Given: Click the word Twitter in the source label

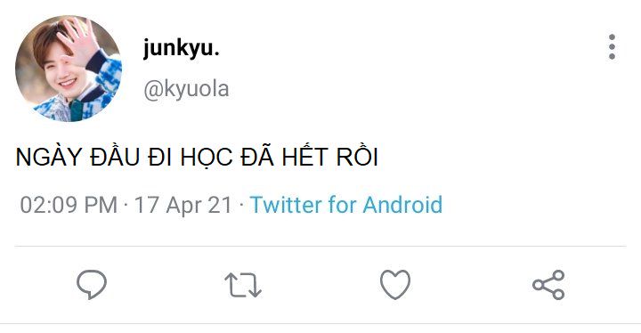Looking at the screenshot, I should point(286,205).
